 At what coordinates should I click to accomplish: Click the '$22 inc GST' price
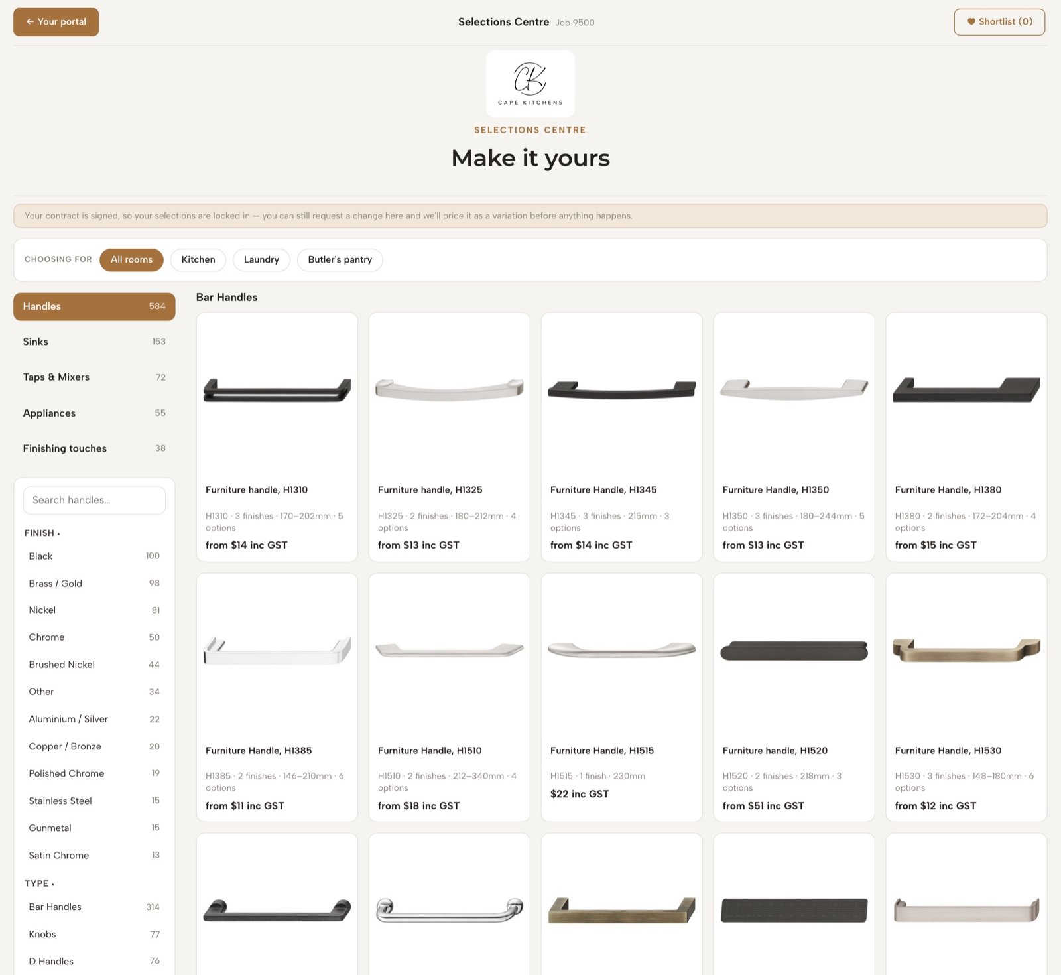pyautogui.click(x=580, y=794)
